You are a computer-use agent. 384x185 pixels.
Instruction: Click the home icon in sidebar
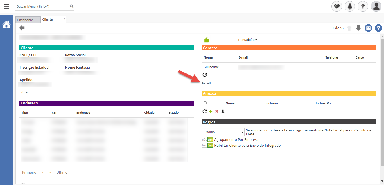pos(6,25)
